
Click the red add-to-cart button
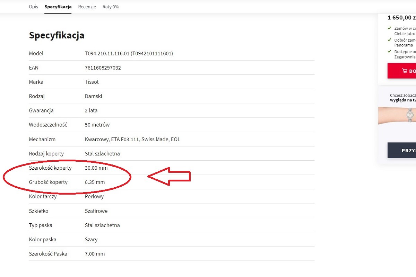(401, 71)
